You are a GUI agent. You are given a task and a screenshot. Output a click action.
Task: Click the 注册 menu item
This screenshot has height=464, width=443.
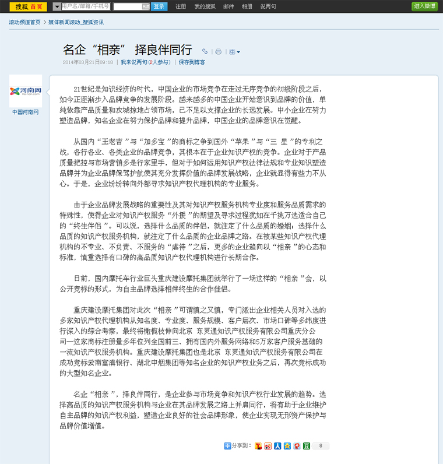[181, 6]
